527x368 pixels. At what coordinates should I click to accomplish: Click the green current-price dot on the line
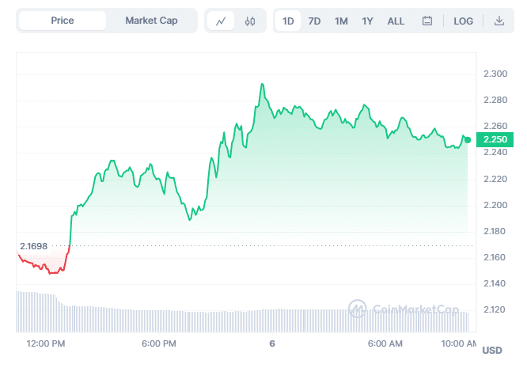(x=468, y=140)
